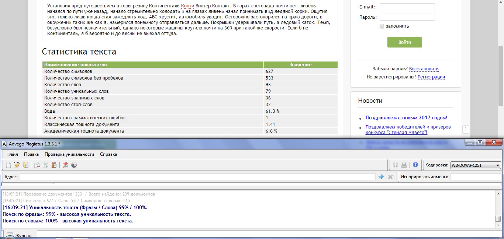Click the Наименование показателя column header
The image size is (504, 239).
point(153,64)
